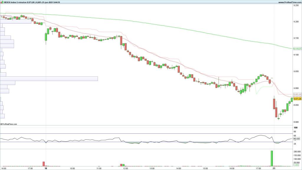Select the longest volume profile bar
Screen dimensions: 302x170
(49, 79)
